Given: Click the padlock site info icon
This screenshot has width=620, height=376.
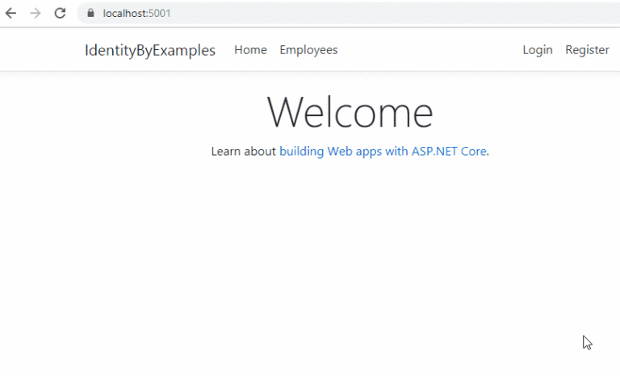Looking at the screenshot, I should pyautogui.click(x=90, y=14).
